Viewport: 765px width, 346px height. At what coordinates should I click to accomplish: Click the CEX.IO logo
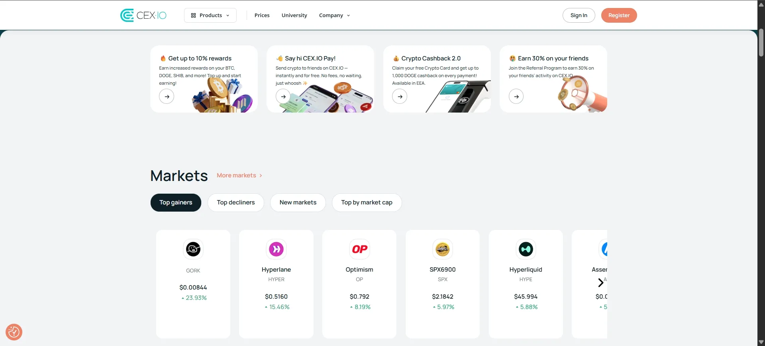(143, 15)
